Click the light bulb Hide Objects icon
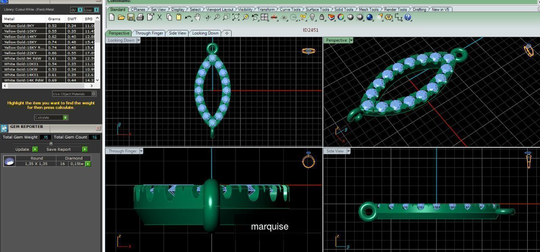 click(312, 17)
